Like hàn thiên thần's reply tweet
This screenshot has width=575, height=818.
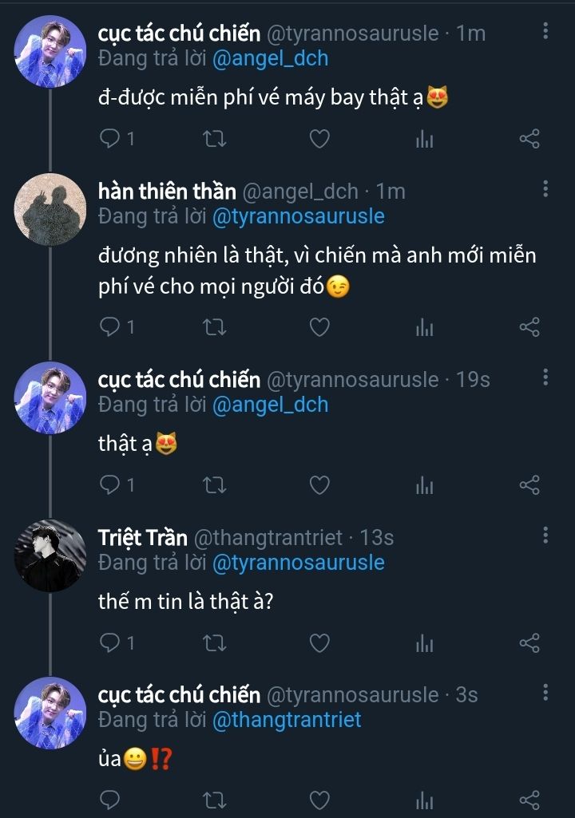point(319,327)
